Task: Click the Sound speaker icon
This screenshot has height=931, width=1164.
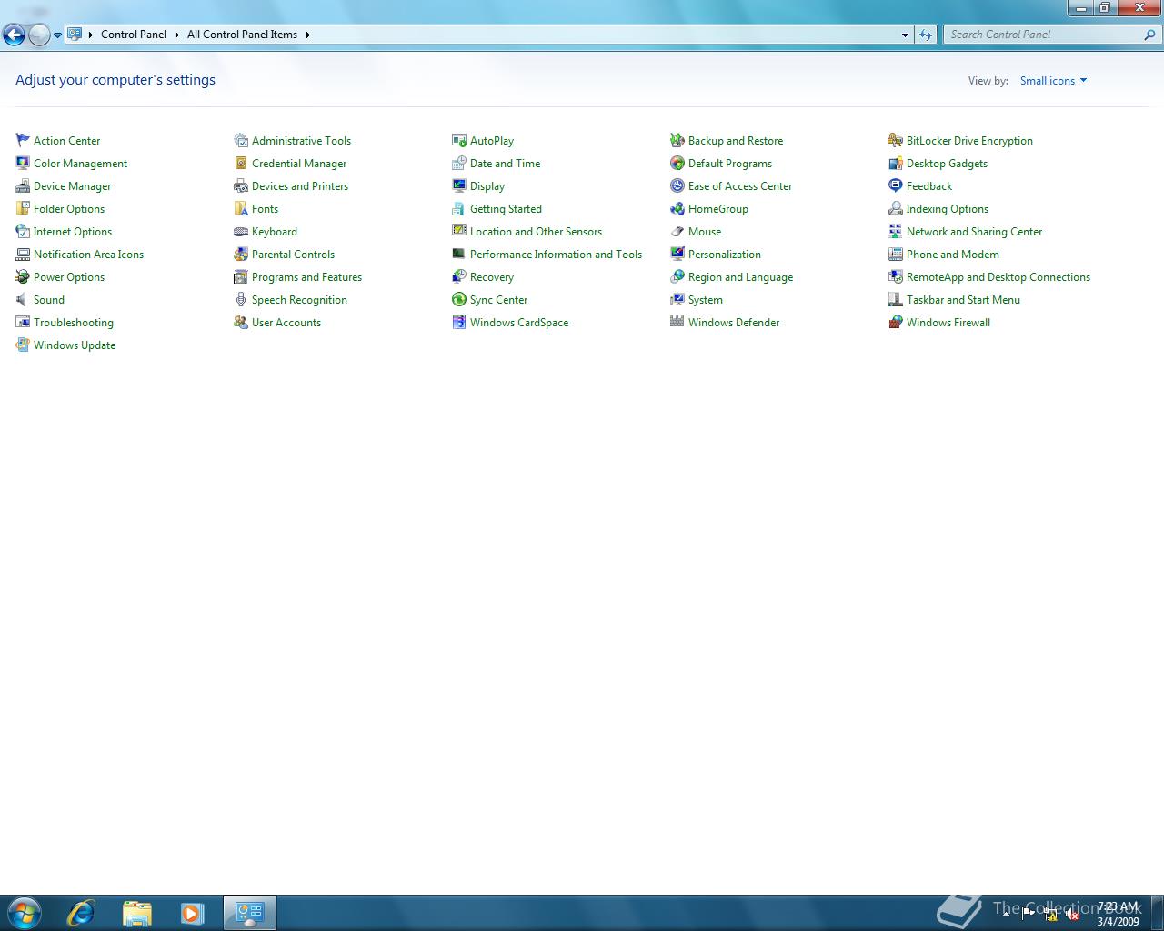Action: coord(23,299)
